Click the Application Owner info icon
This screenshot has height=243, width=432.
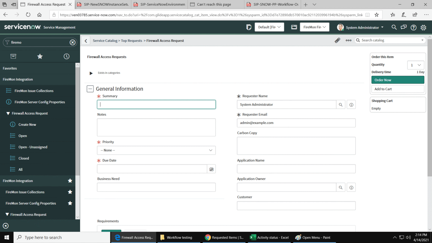tap(351, 187)
